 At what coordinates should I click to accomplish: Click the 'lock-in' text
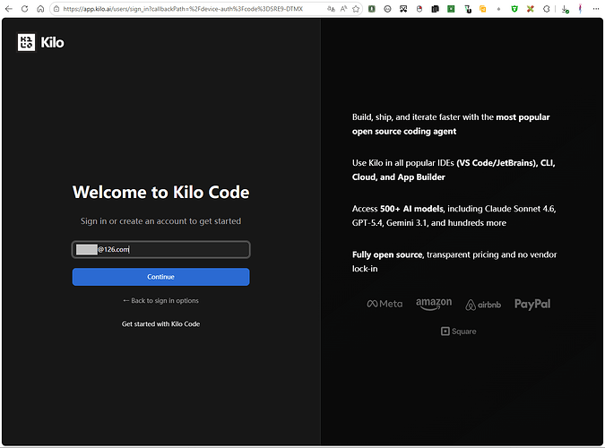[365, 269]
